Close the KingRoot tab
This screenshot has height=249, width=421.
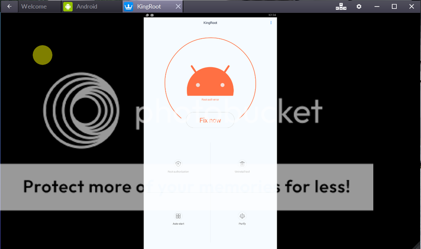coord(178,7)
